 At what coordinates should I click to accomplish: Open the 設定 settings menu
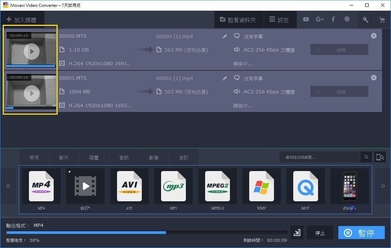(280, 20)
